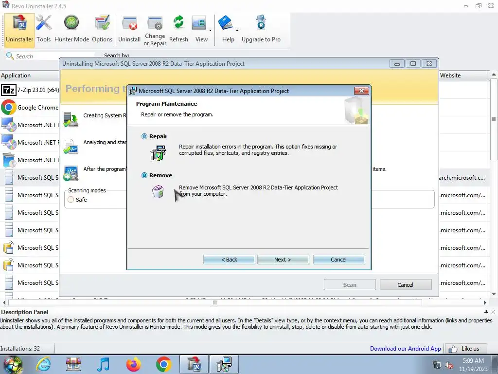Screen dimensions: 498x374
Task: Click the 'Installations: 32' status text
Action: coord(20,349)
